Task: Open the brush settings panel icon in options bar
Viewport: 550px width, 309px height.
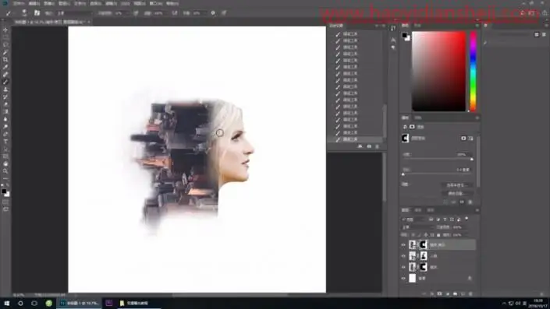Action: point(37,13)
